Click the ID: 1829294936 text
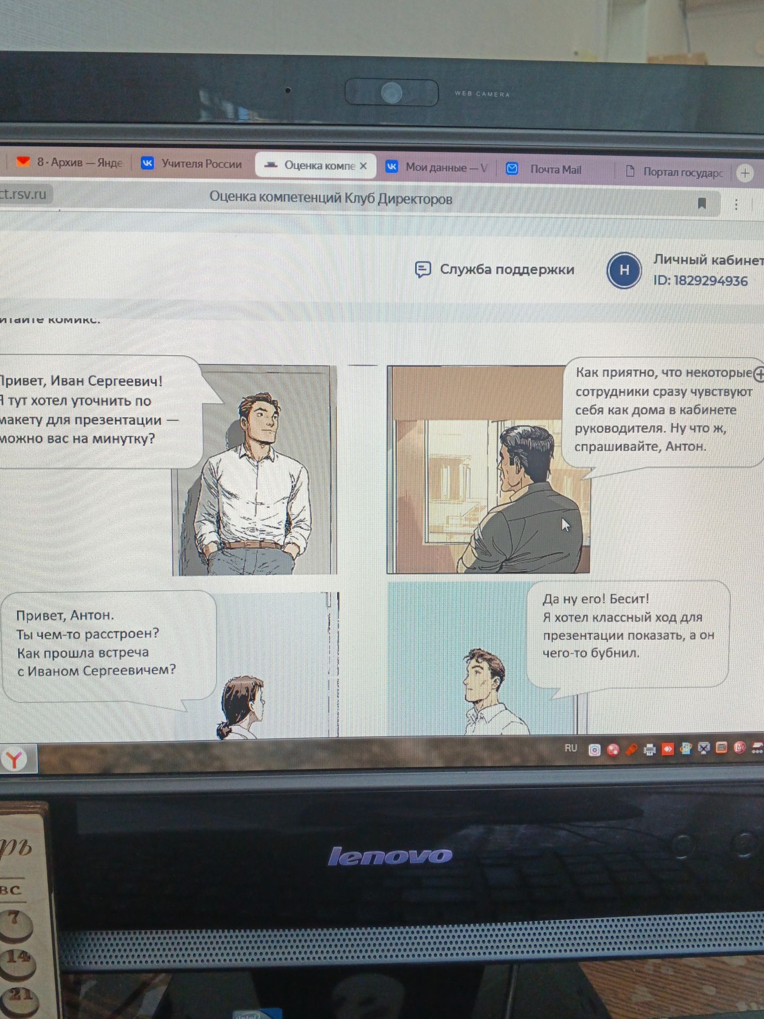 [x=700, y=280]
